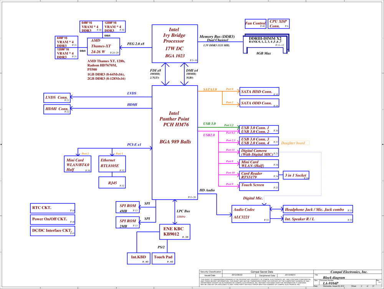Select the Int. Speaker R / L block
The image size is (384, 289).
(x=318, y=219)
